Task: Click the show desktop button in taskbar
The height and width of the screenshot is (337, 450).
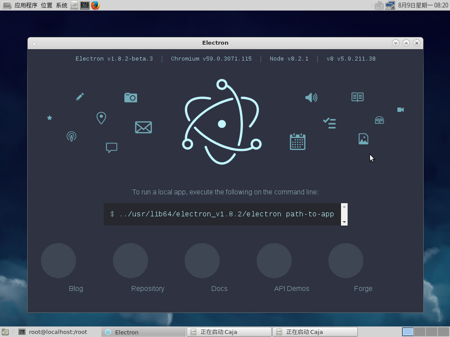Action: (5, 332)
